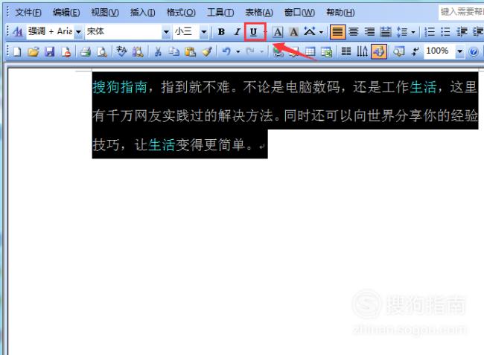Toggle bulleted list formatting

click(445, 32)
